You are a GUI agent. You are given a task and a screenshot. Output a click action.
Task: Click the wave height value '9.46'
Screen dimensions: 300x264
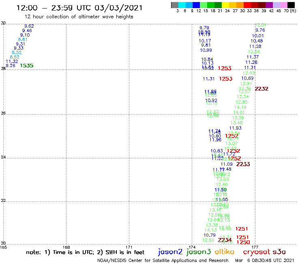click(27, 30)
